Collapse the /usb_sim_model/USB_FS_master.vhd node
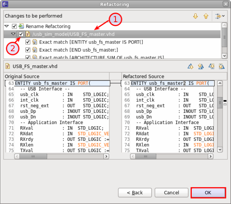Image resolution: width=231 pixels, height=204 pixels. [13, 34]
